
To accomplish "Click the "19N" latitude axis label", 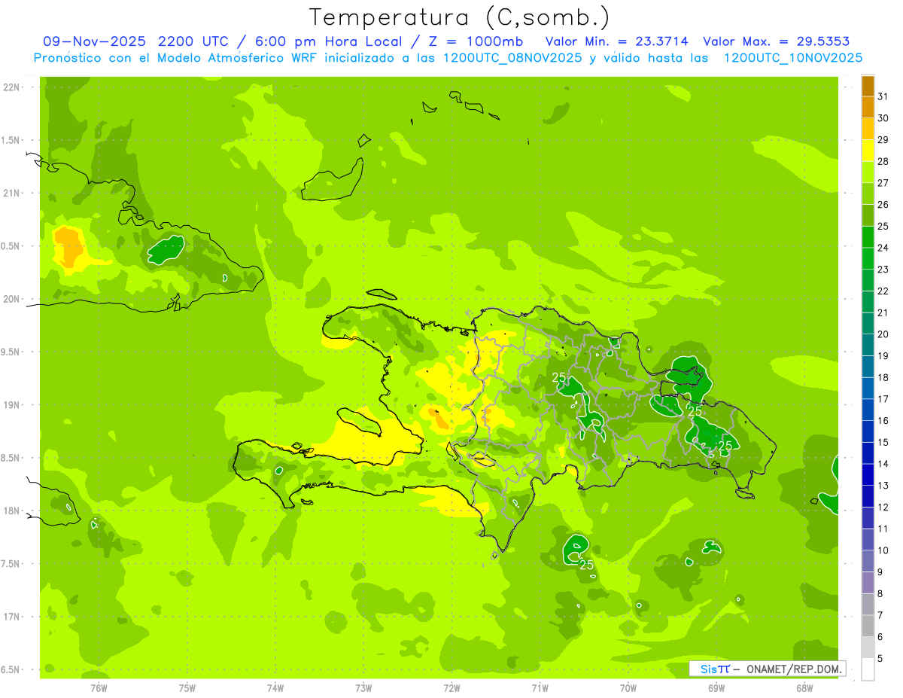I will (x=11, y=405).
